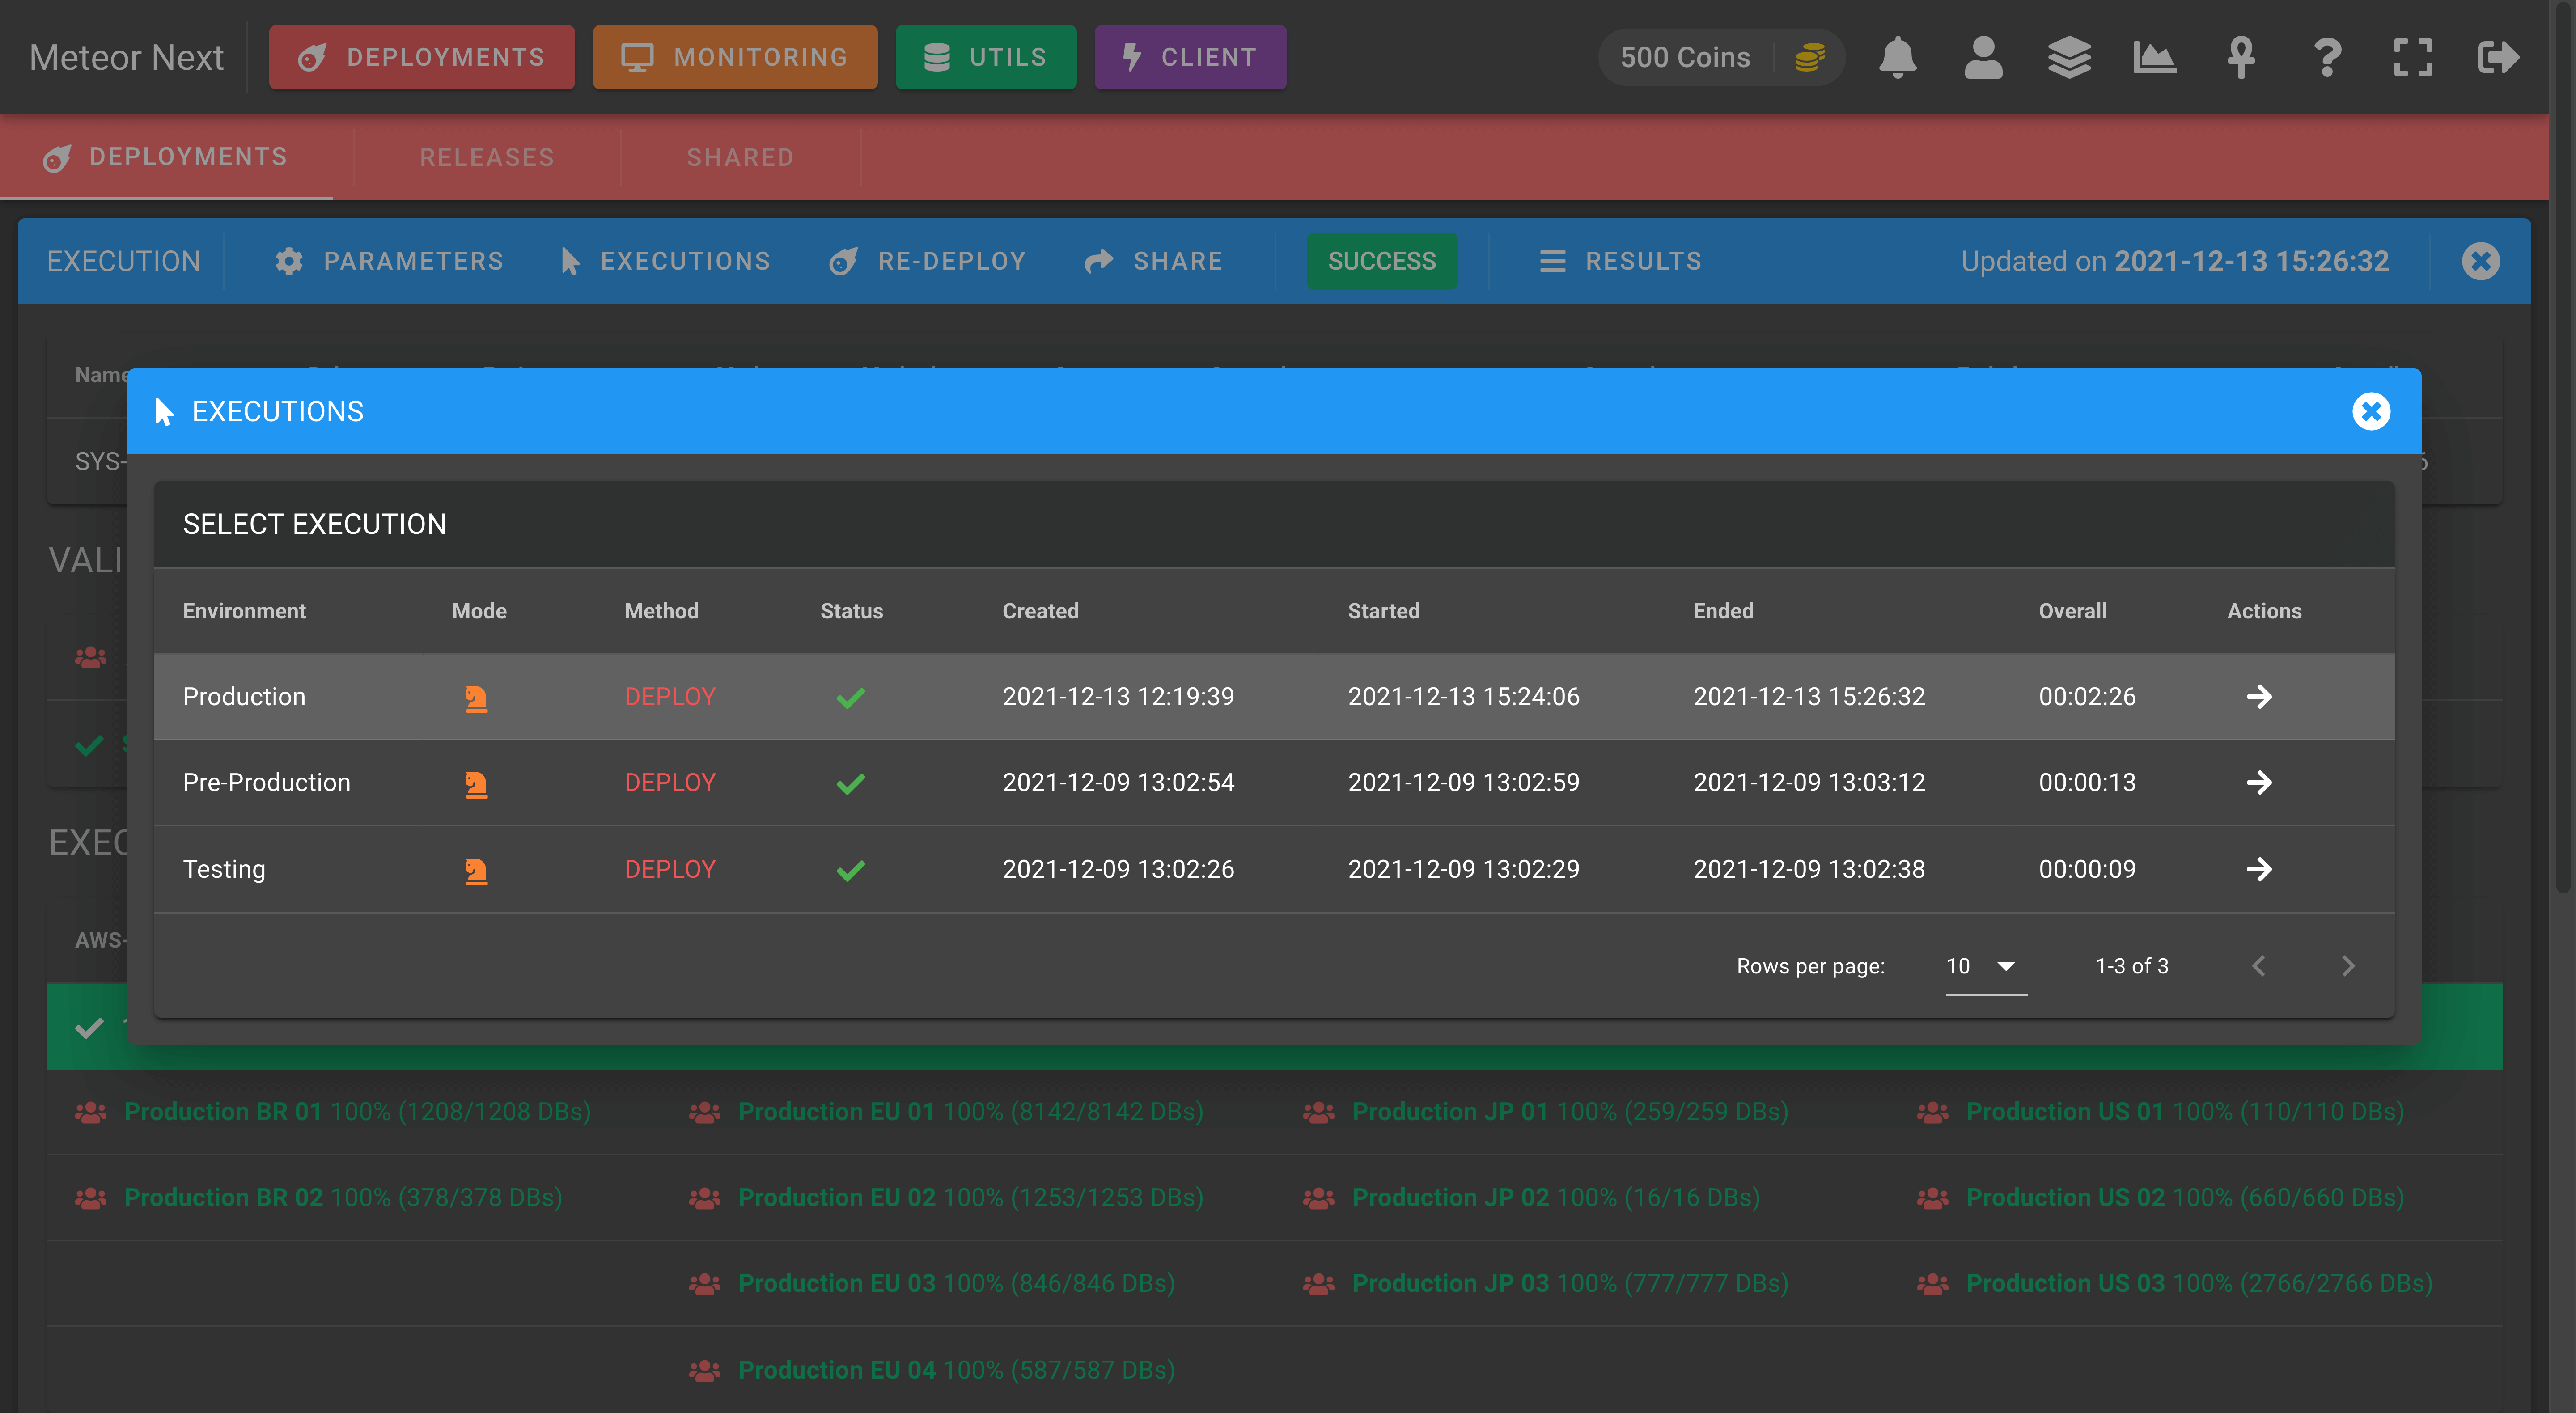Image resolution: width=2576 pixels, height=1413 pixels.
Task: Sort by Overall column header
Action: (2072, 611)
